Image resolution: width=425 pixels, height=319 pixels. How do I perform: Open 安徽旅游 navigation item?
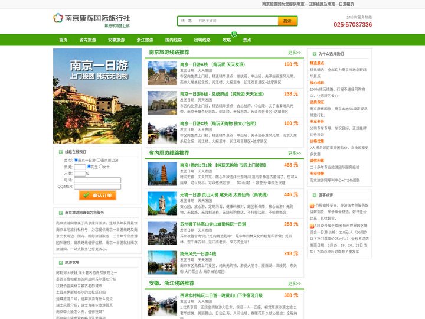[116, 40]
